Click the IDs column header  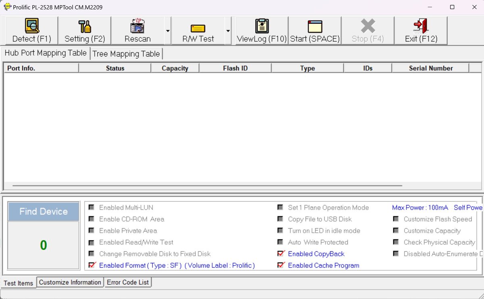(367, 68)
